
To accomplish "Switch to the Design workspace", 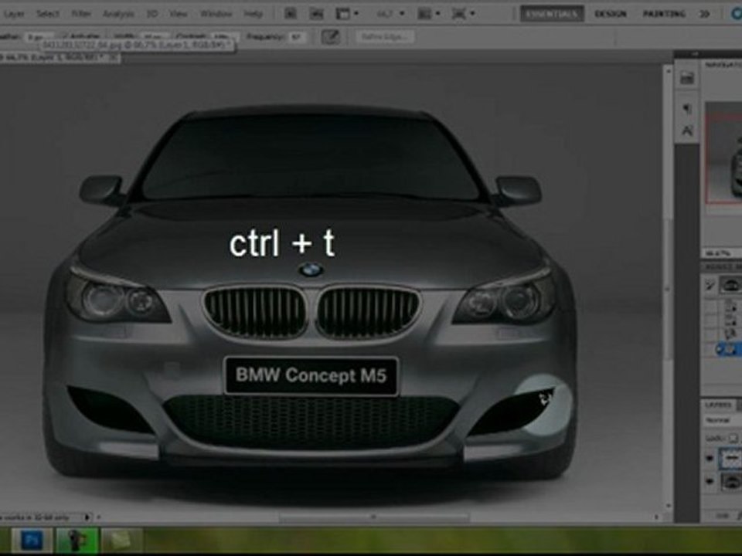I will 611,14.
